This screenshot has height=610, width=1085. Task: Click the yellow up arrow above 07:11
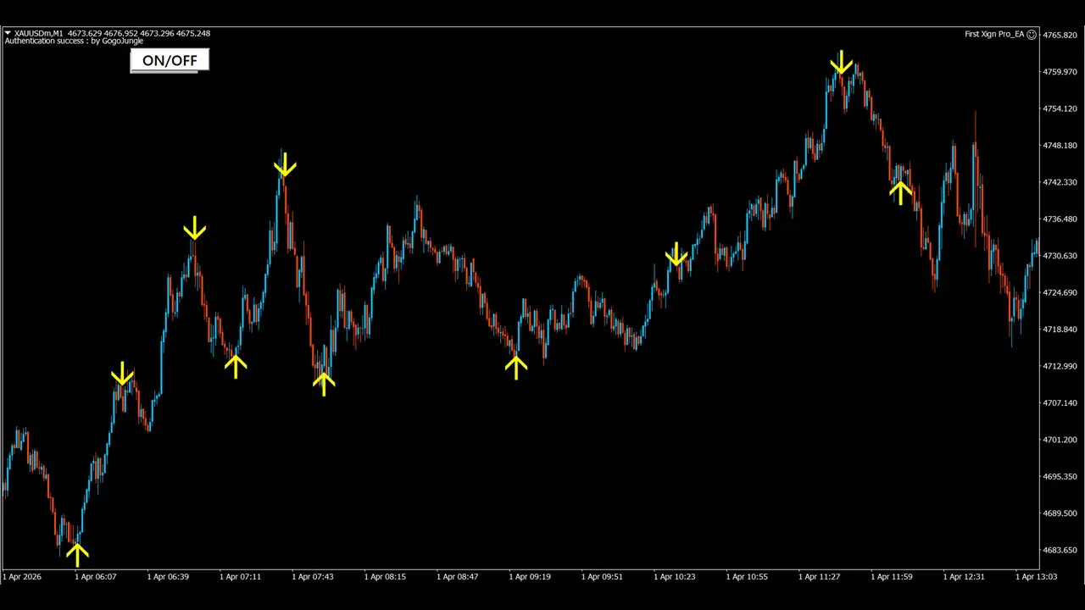[236, 365]
